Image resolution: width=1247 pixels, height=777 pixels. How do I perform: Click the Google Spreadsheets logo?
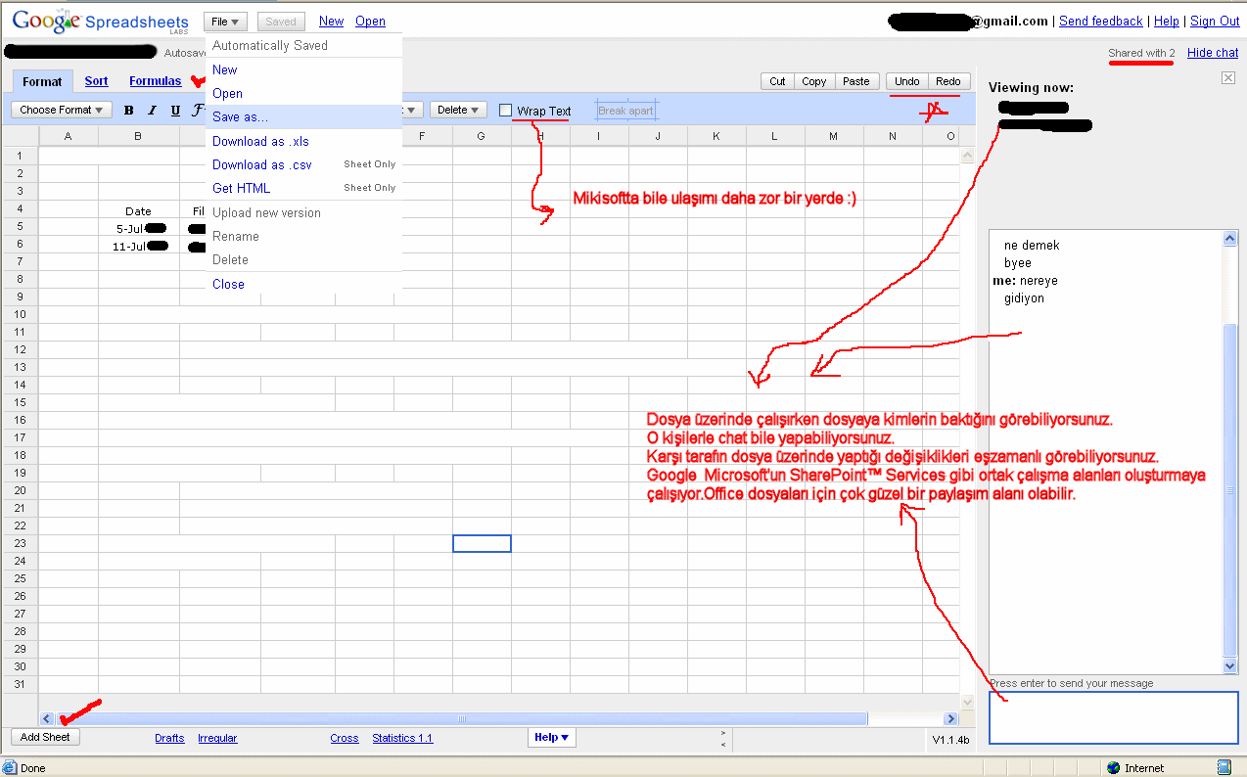(x=100, y=20)
